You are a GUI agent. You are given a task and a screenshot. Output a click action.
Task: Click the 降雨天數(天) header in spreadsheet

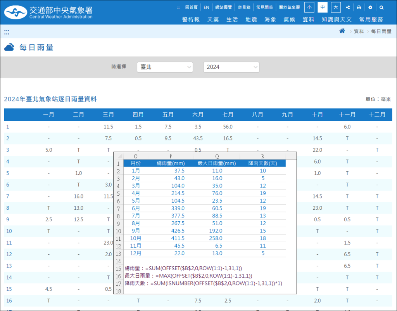(262, 163)
